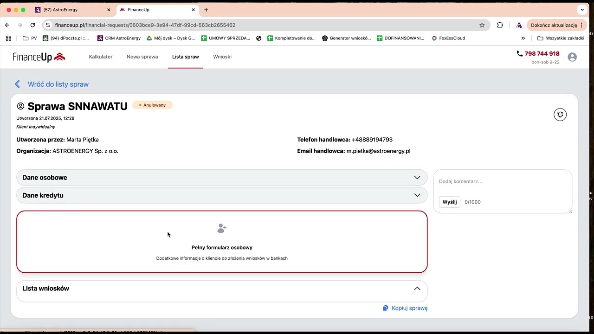Close the FinanceUp browser tab
This screenshot has width=594, height=334.
194,10
